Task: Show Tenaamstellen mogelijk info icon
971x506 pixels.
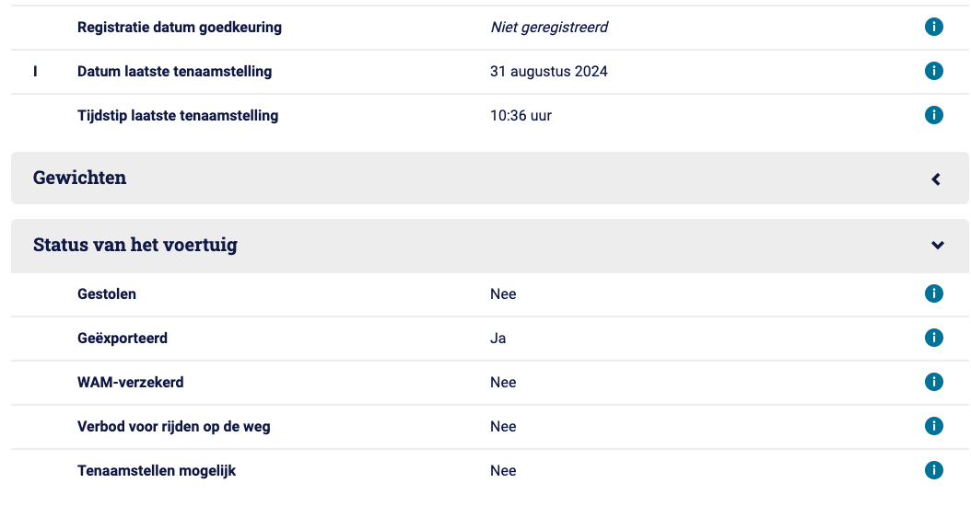Action: (934, 470)
